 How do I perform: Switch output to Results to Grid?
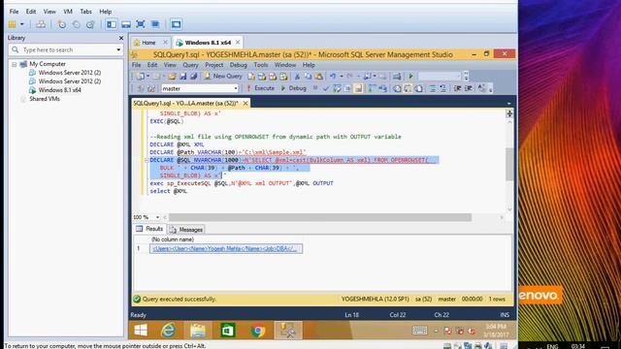coord(408,88)
